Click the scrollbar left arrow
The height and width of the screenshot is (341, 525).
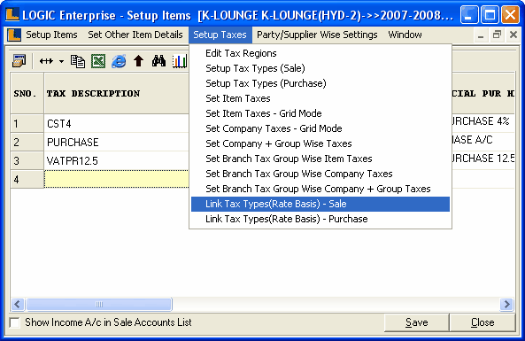pos(18,305)
